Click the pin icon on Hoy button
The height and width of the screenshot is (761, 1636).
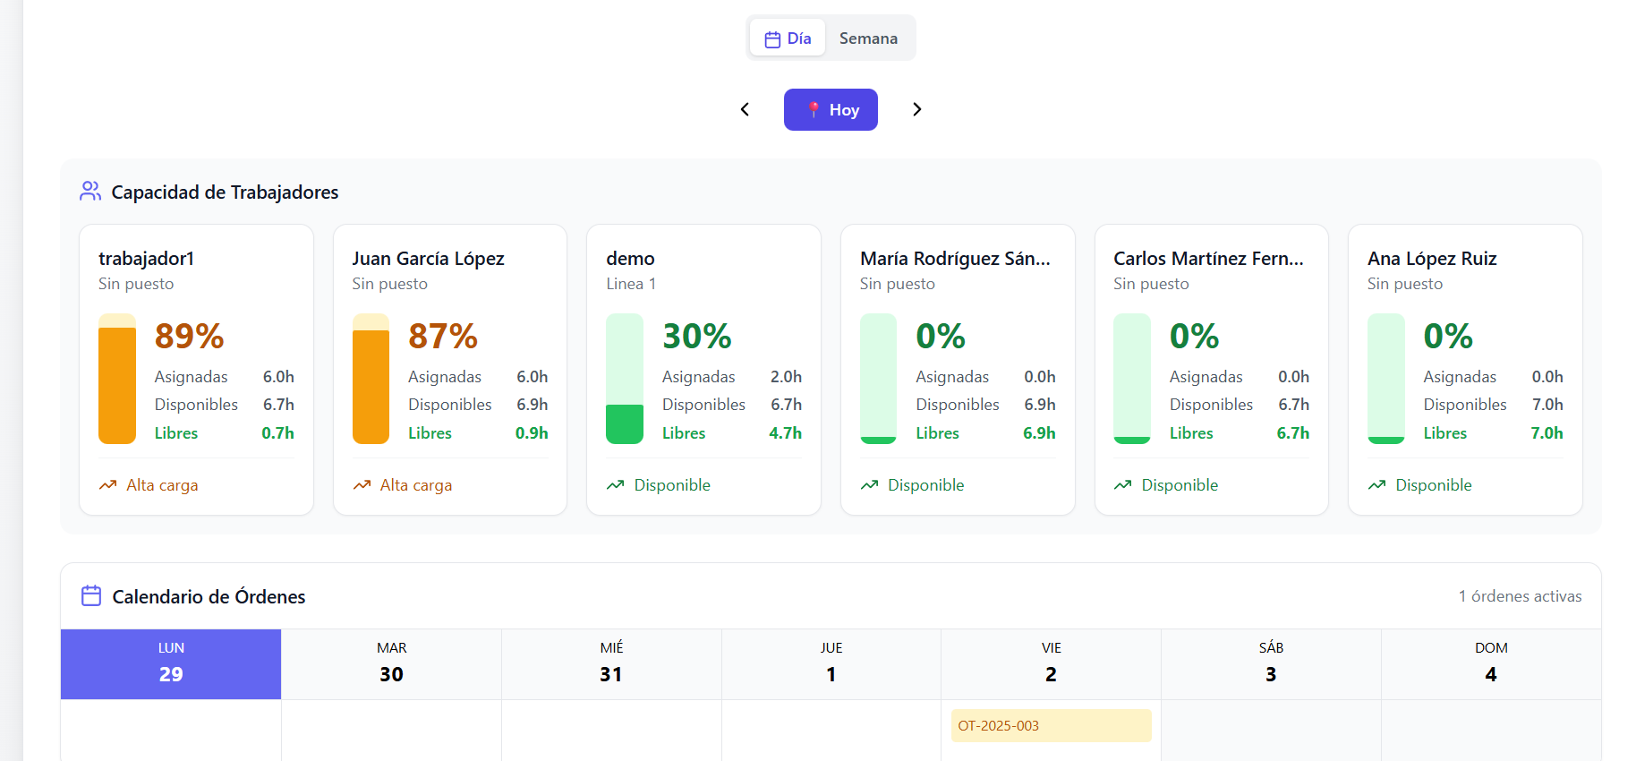[813, 110]
